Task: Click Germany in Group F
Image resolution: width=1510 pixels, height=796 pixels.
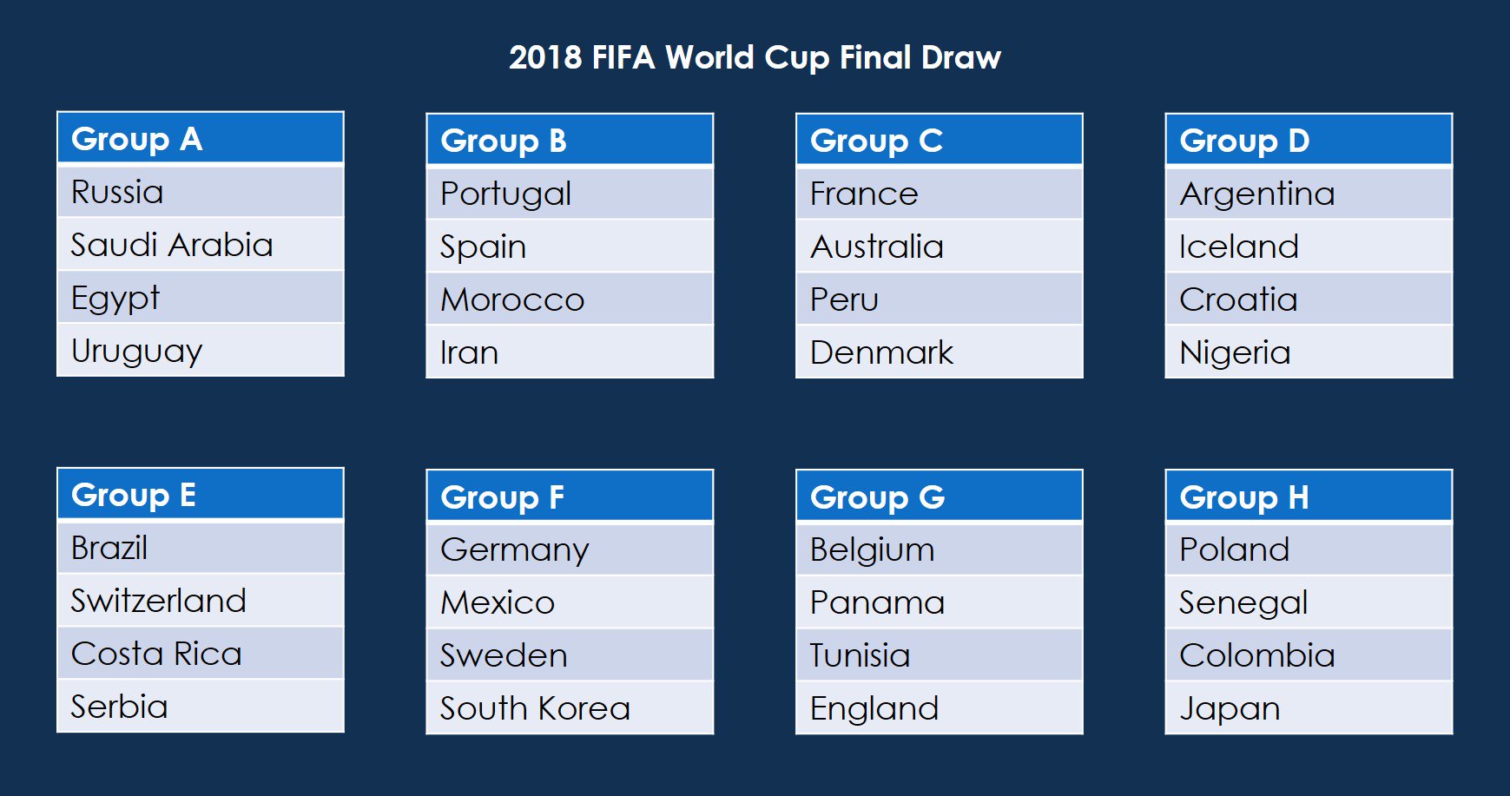Action: pyautogui.click(x=569, y=549)
